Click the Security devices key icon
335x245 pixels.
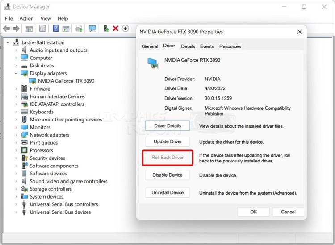(25, 158)
